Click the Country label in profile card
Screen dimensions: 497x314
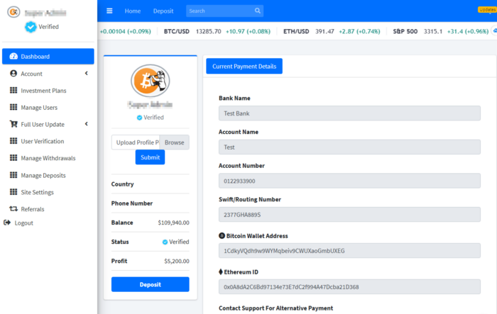[122, 184]
